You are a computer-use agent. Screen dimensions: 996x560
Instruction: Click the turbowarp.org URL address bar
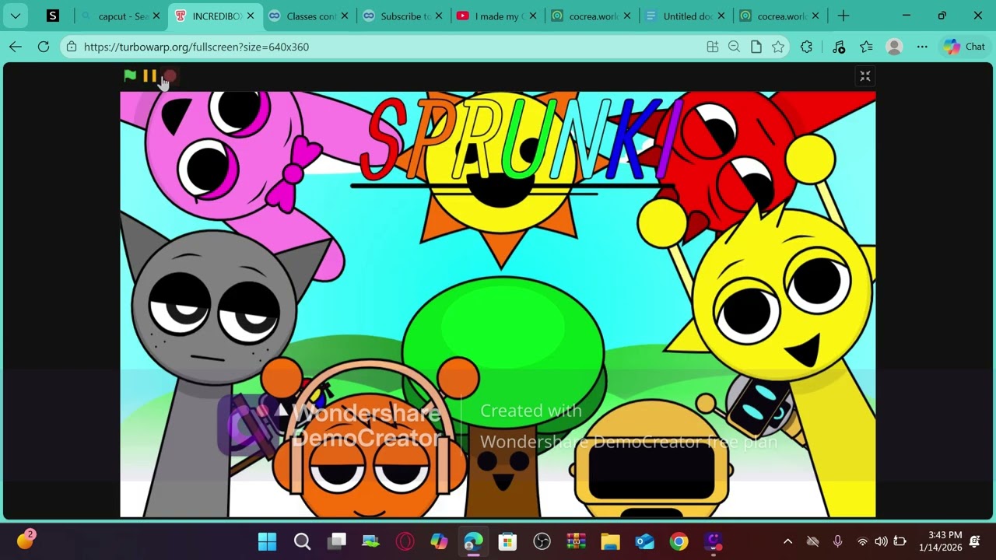click(196, 47)
